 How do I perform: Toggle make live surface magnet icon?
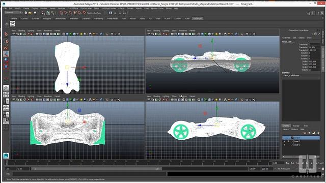pyautogui.click(x=84, y=13)
